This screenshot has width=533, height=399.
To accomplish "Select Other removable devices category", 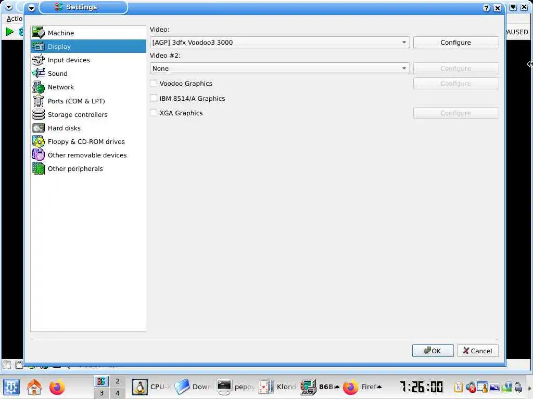I will pyautogui.click(x=88, y=155).
